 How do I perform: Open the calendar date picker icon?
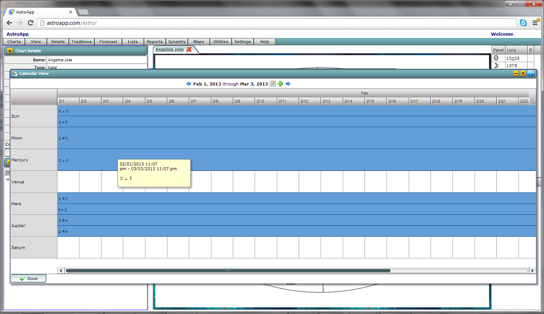273,84
